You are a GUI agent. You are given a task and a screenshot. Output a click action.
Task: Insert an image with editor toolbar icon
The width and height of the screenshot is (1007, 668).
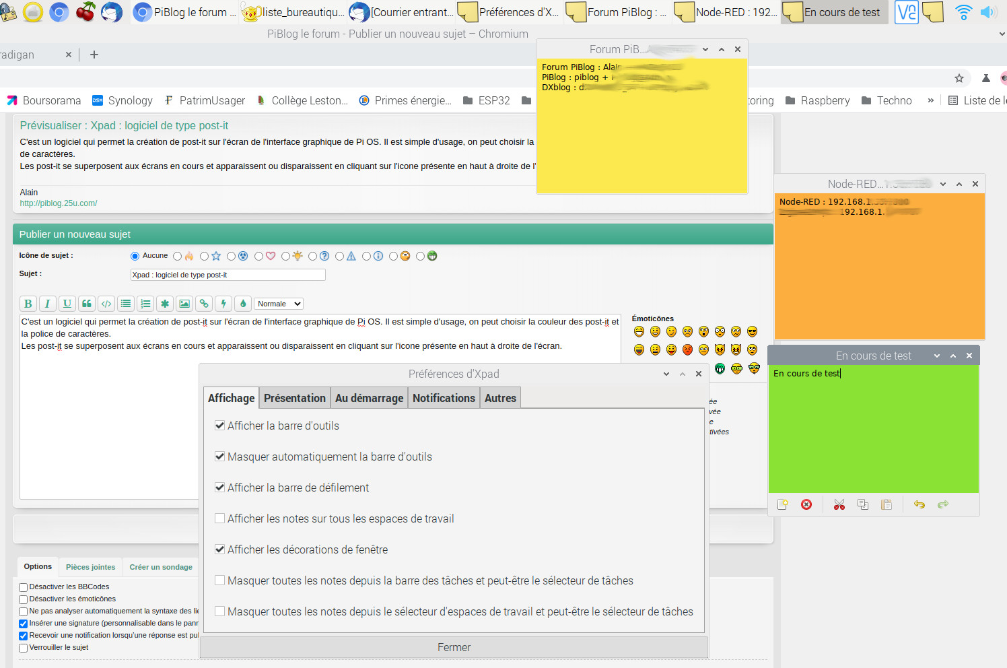[x=184, y=304]
